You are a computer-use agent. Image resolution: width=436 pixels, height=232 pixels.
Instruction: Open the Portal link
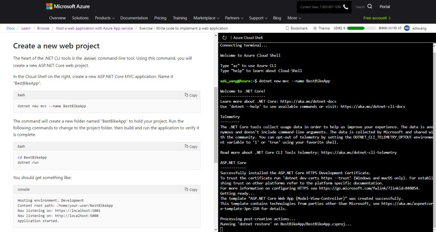(x=385, y=7)
